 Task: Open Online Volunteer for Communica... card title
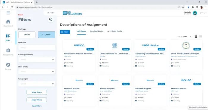click(115, 54)
